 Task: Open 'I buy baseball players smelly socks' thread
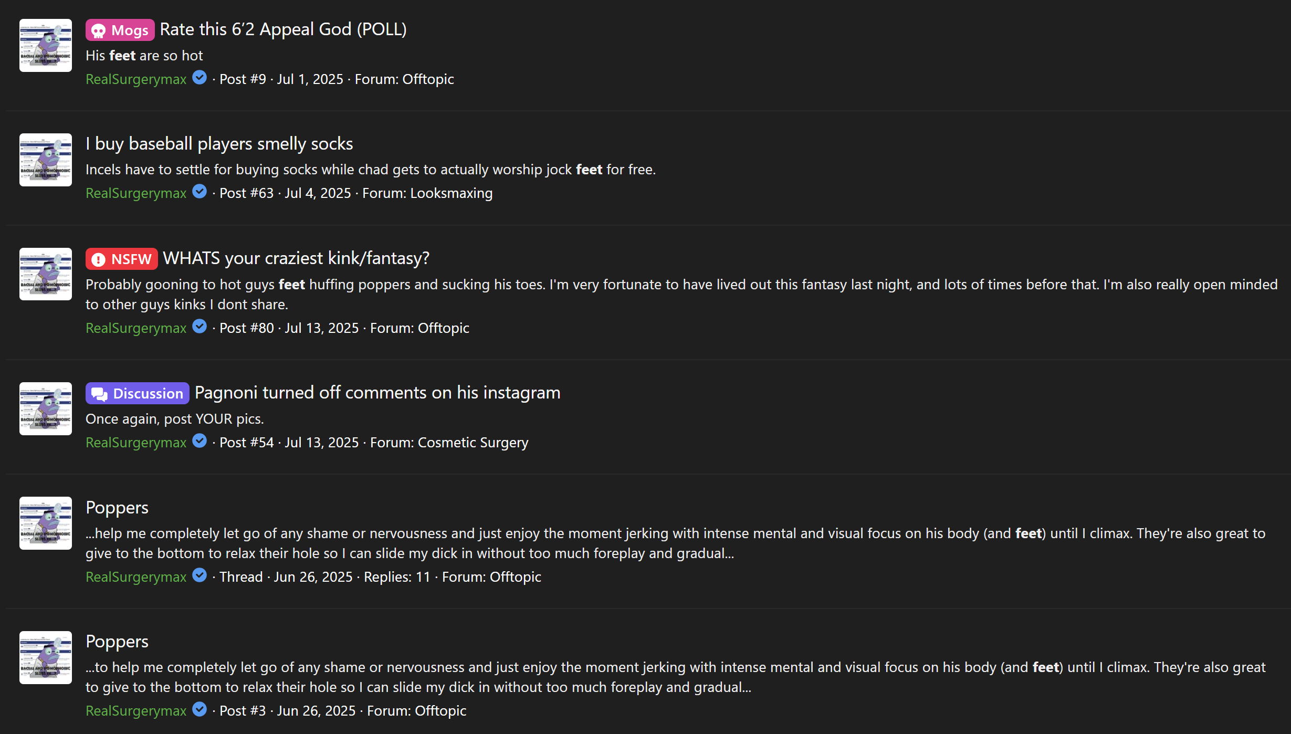(219, 144)
